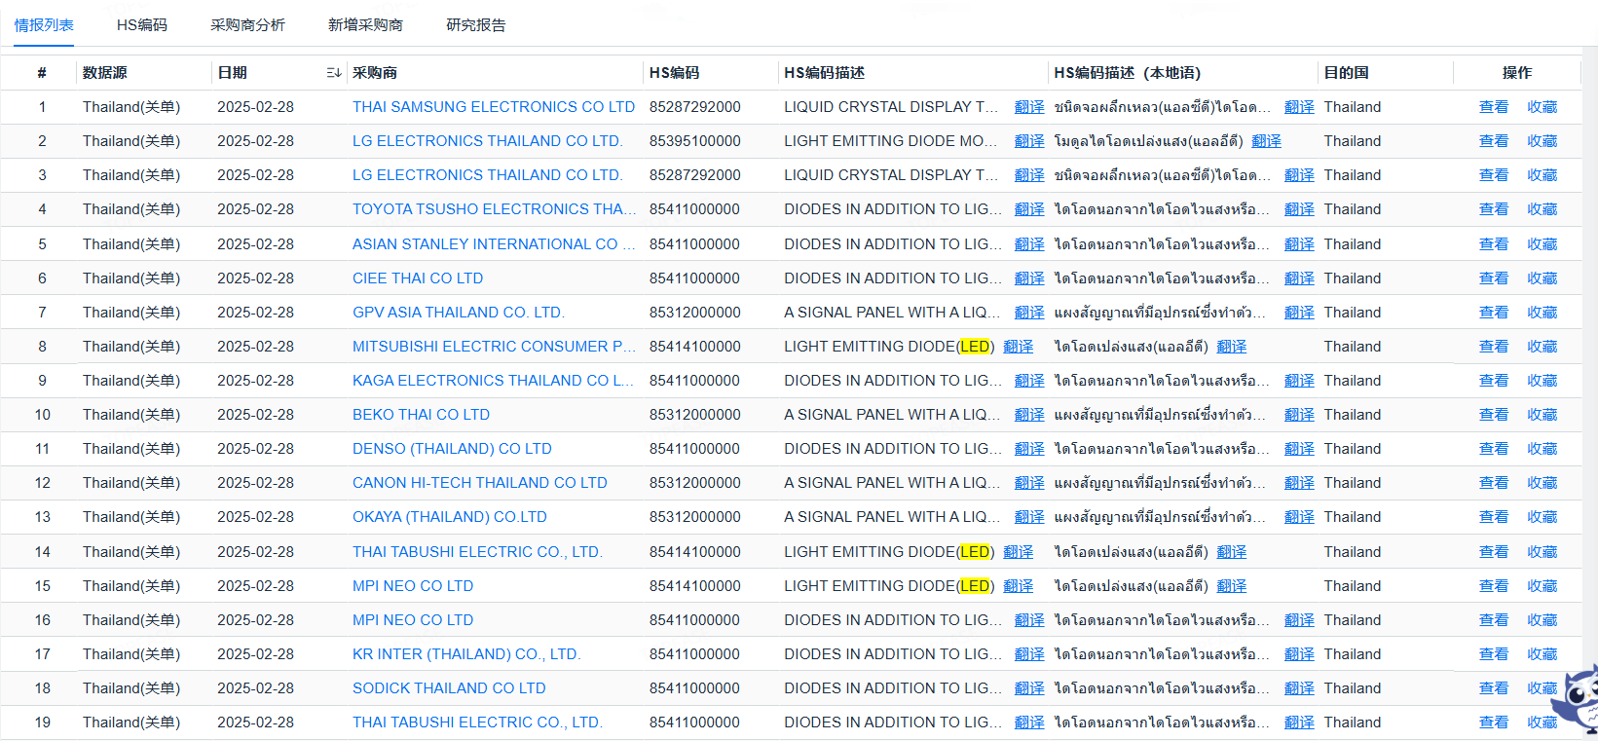Viewport: 1598px width, 741px height.
Task: Click 收藏 for BEKO THAI CO LTD row
Action: click(1542, 415)
